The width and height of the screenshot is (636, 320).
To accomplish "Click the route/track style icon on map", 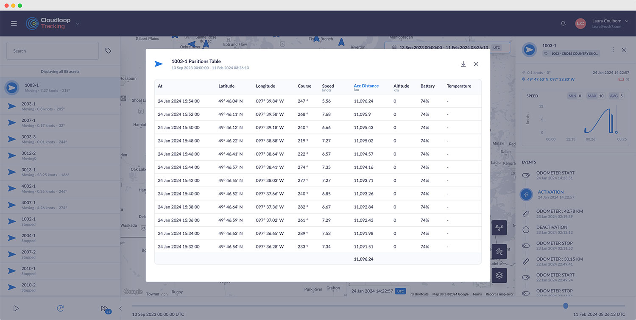I will click(x=499, y=251).
